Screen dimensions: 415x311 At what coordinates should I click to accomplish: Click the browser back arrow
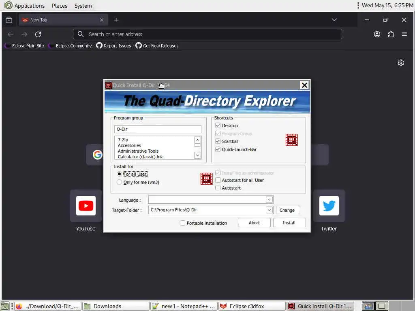(10, 34)
